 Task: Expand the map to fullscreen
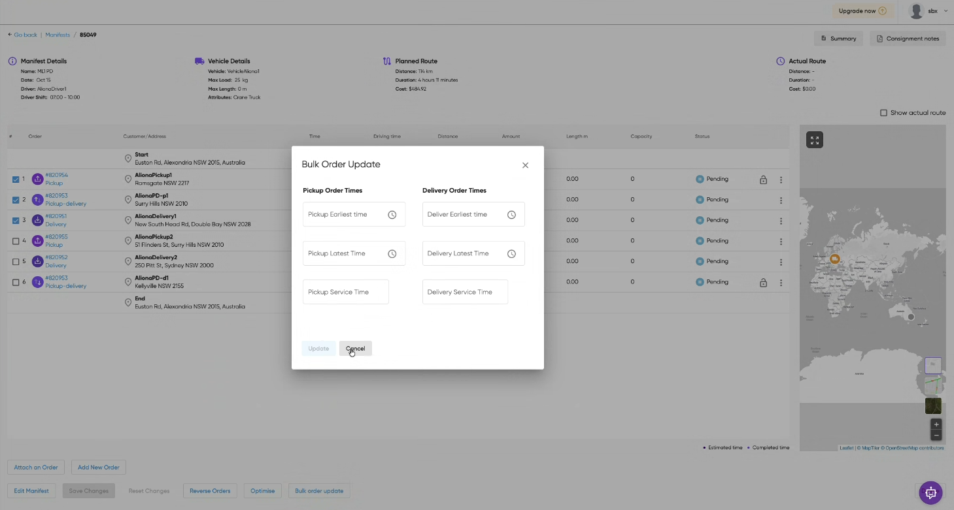(x=814, y=140)
